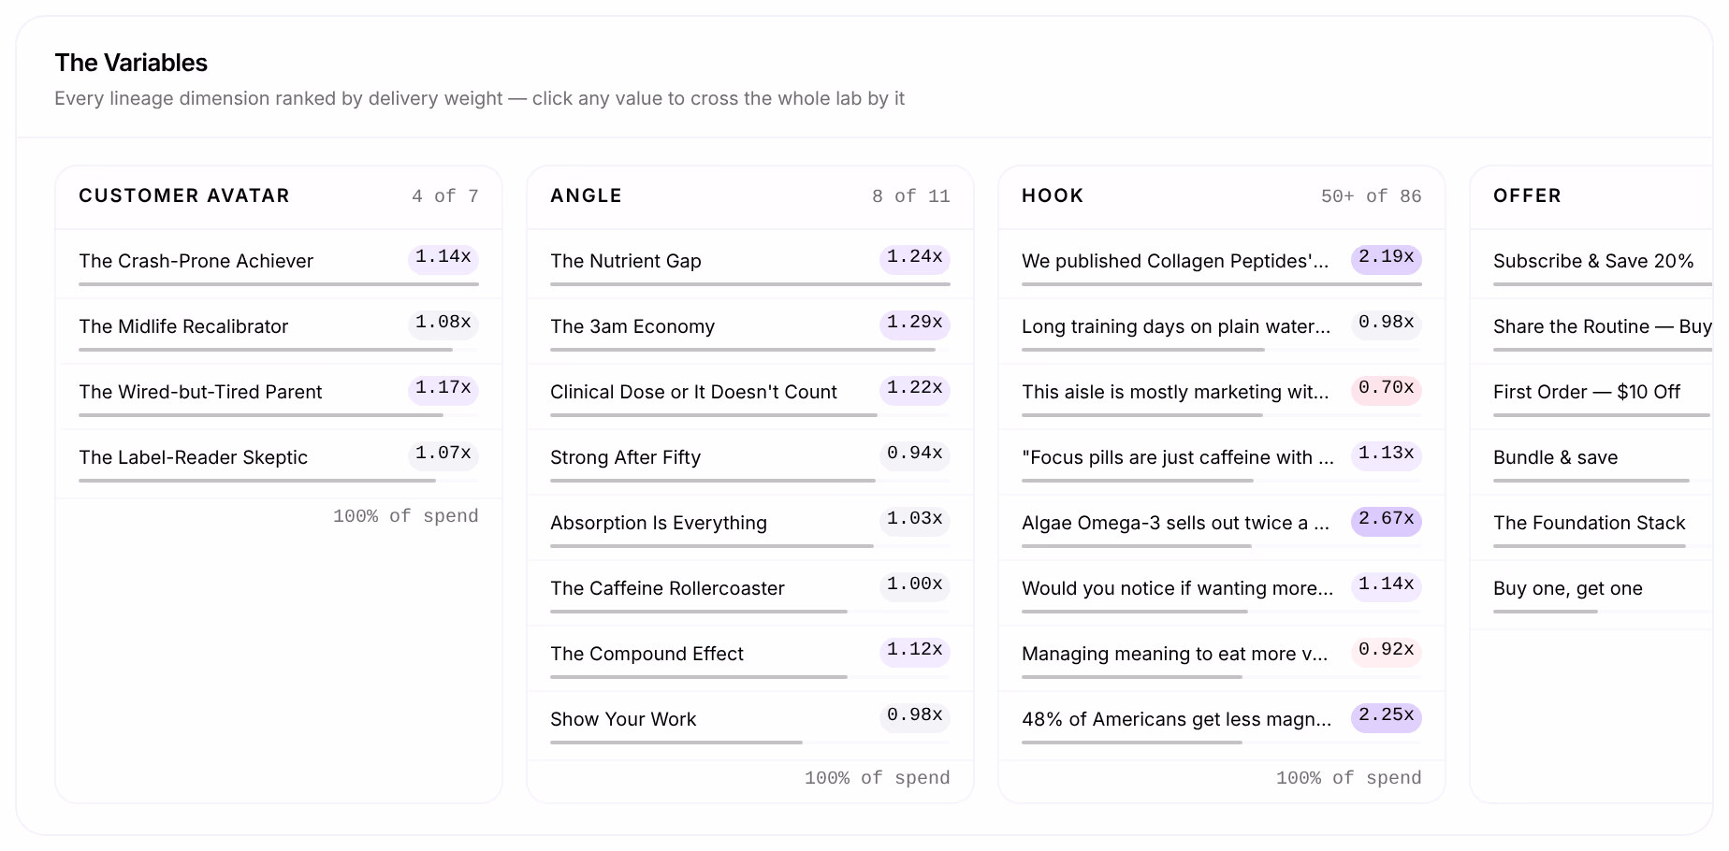Image resolution: width=1729 pixels, height=851 pixels.
Task: Click the Hook column header
Action: tap(1053, 195)
